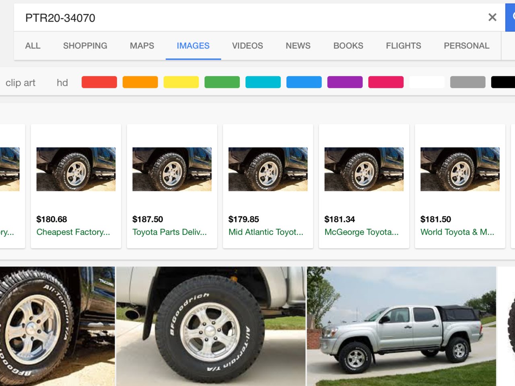
Task: Open the PERSONAL tab
Action: click(x=467, y=46)
